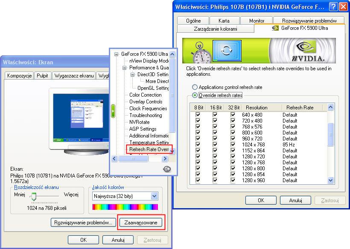Toggle the 32 Bit checkbox for 1024 x 768
350x249 pixels.
[233, 144]
